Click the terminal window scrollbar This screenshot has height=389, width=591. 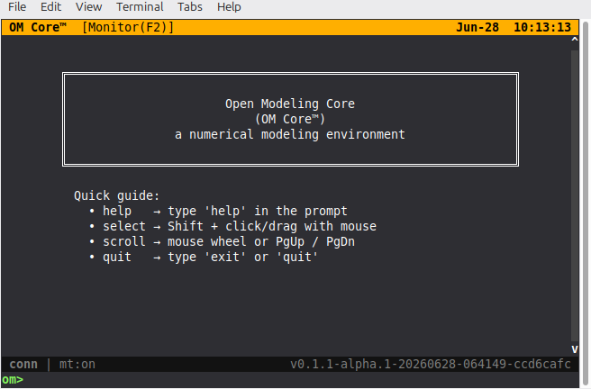(586, 204)
